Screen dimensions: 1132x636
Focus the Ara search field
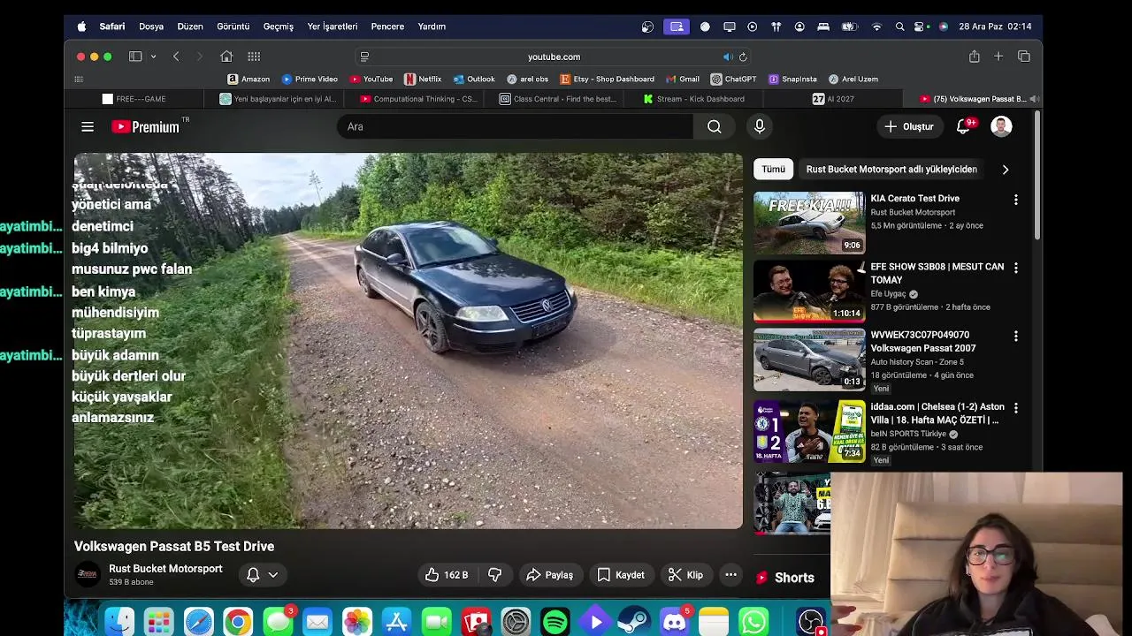(515, 126)
